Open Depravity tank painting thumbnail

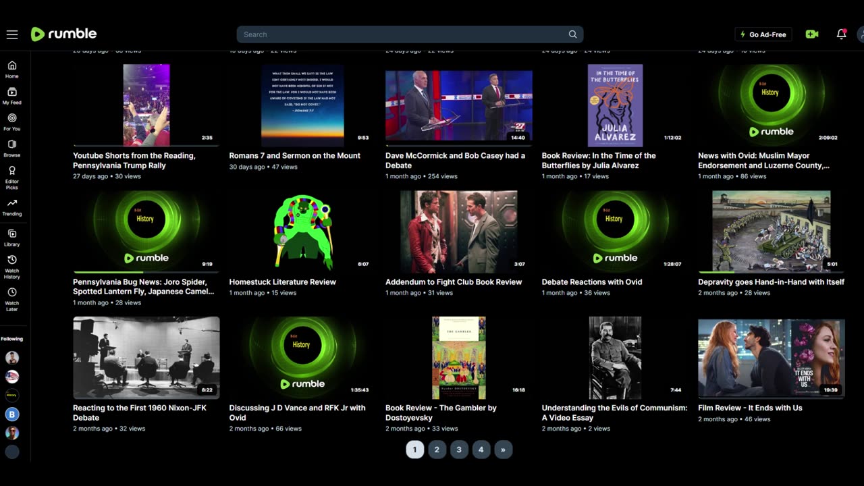tap(772, 232)
